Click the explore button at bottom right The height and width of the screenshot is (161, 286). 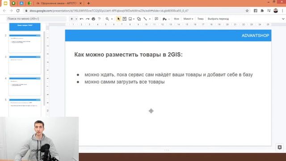(280, 147)
